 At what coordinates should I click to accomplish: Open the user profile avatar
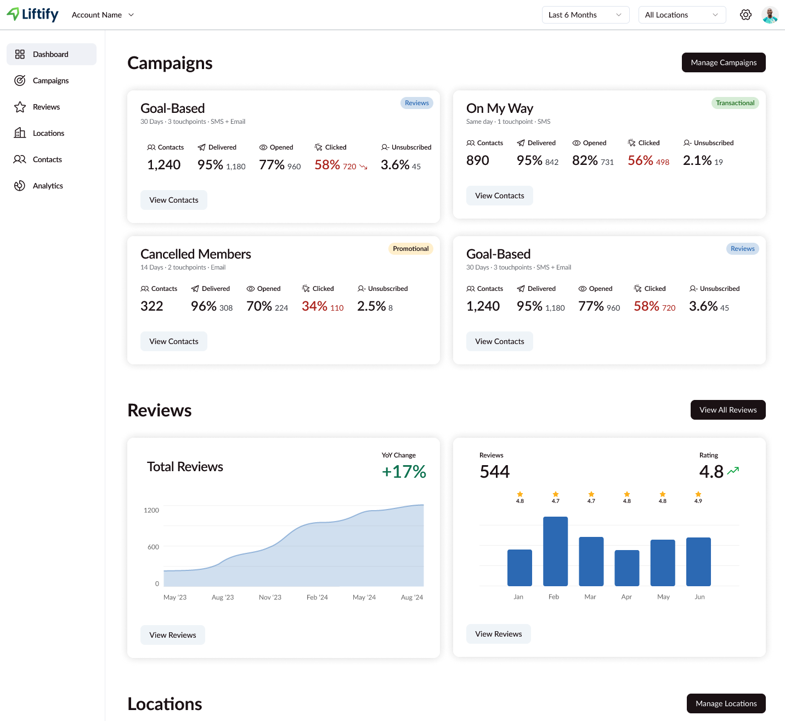(x=770, y=15)
